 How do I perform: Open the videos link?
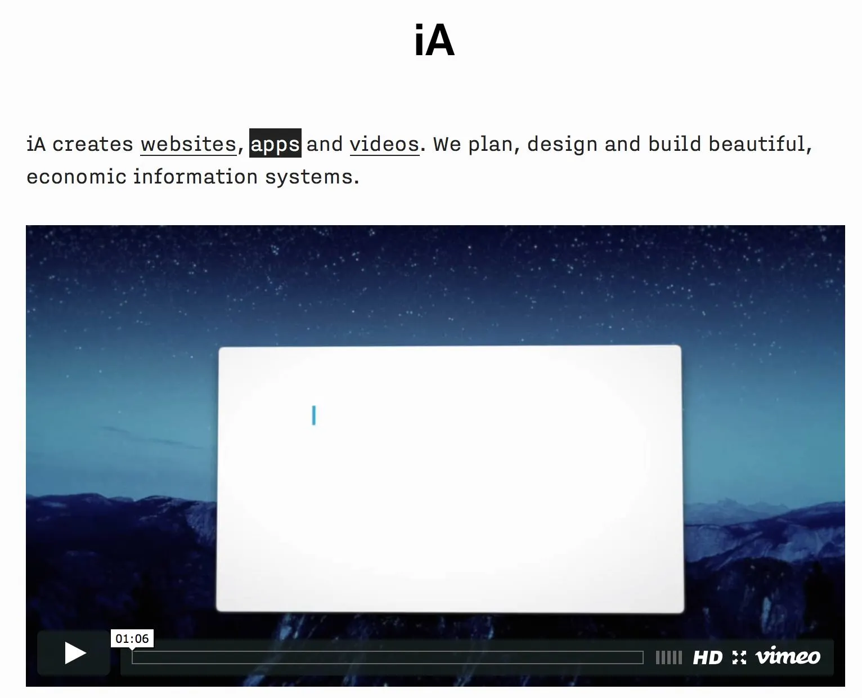pyautogui.click(x=384, y=144)
